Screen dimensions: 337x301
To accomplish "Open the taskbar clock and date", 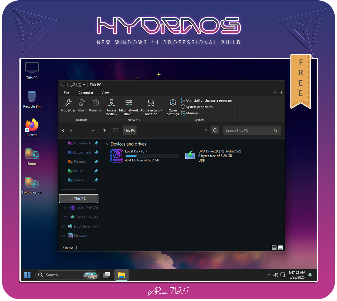I will point(297,275).
